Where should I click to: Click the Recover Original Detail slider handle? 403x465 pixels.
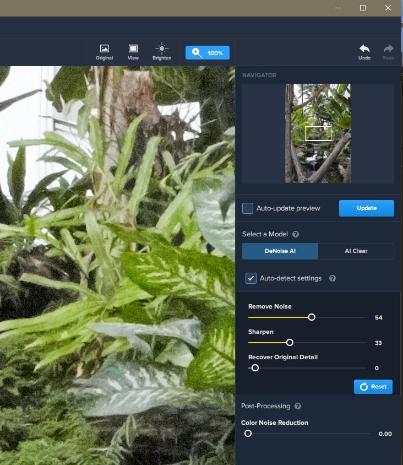tap(255, 368)
